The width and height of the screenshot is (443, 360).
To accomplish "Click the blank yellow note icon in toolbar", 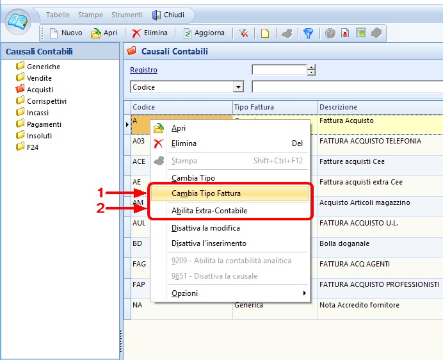I will click(264, 33).
